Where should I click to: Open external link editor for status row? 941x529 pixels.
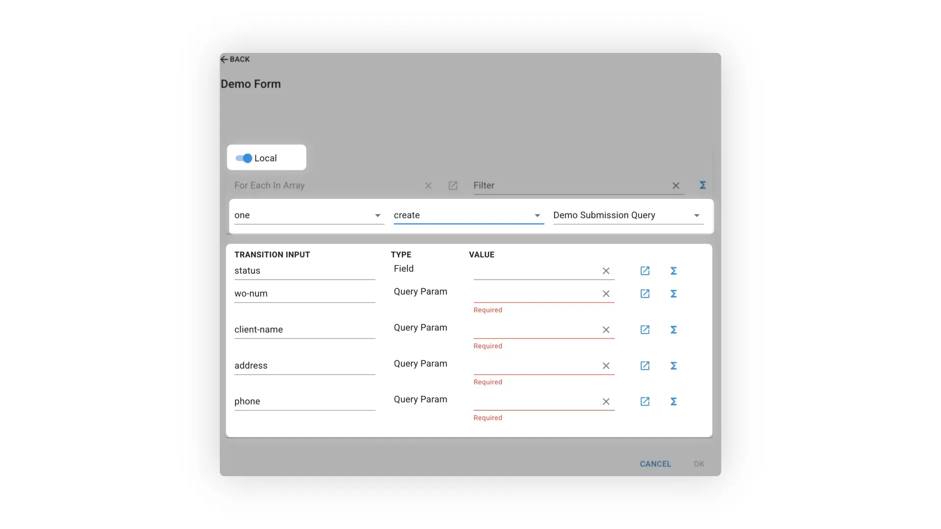tap(644, 270)
